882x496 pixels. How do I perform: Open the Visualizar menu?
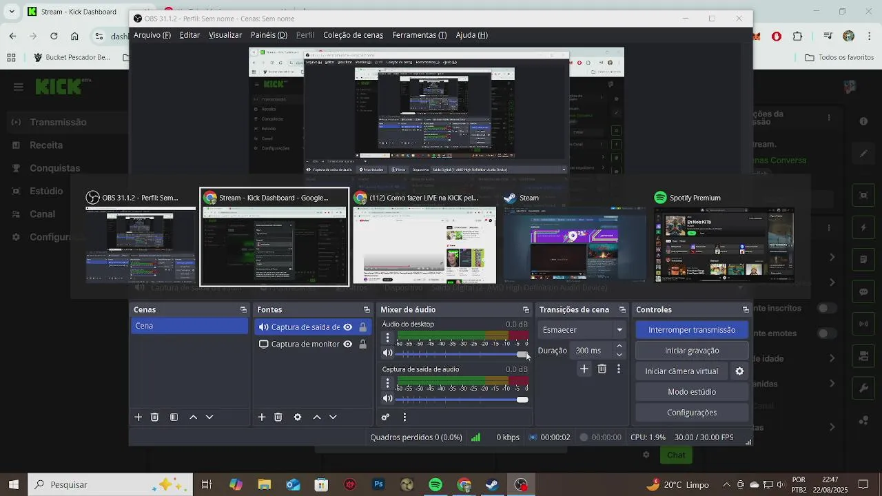(225, 35)
